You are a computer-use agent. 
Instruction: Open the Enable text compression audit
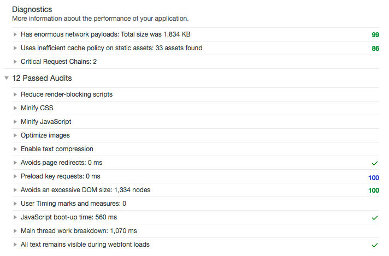click(x=57, y=149)
